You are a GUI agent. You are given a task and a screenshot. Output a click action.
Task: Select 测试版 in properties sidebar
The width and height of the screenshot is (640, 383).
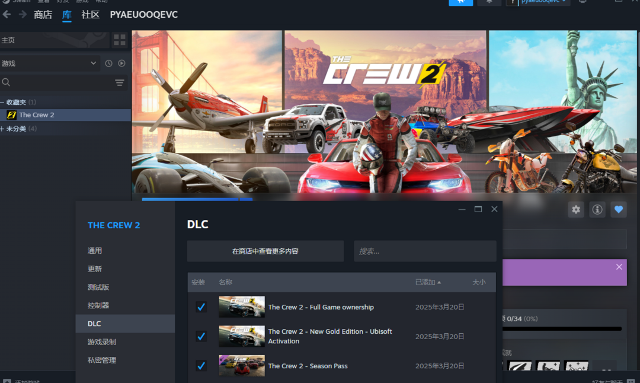[x=125, y=287]
